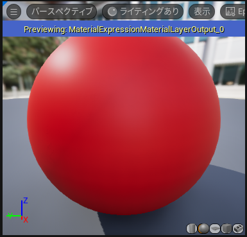This screenshot has height=237, width=247.
Task: Set preview mesh to sphere
Action: [203, 229]
